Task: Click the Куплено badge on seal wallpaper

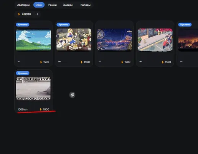Action: 23,73
